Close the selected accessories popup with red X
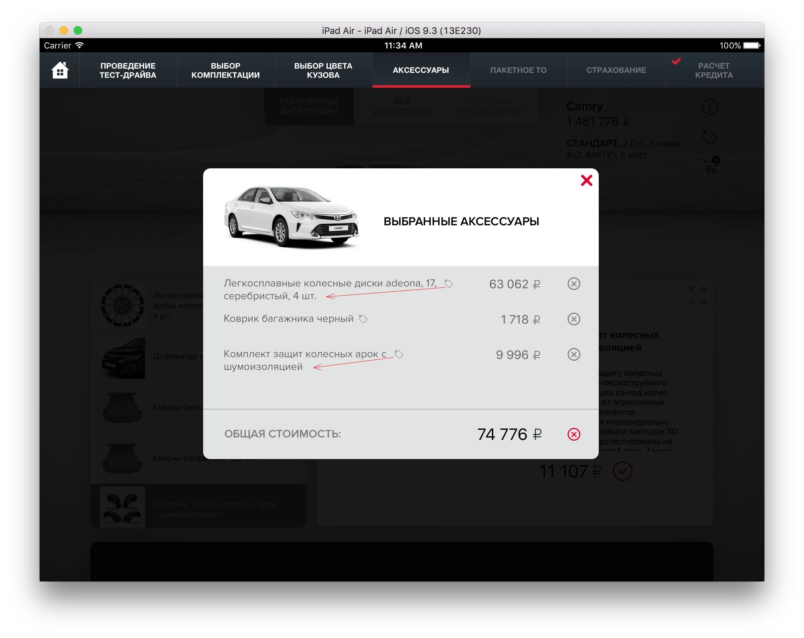The width and height of the screenshot is (804, 638). 586,180
